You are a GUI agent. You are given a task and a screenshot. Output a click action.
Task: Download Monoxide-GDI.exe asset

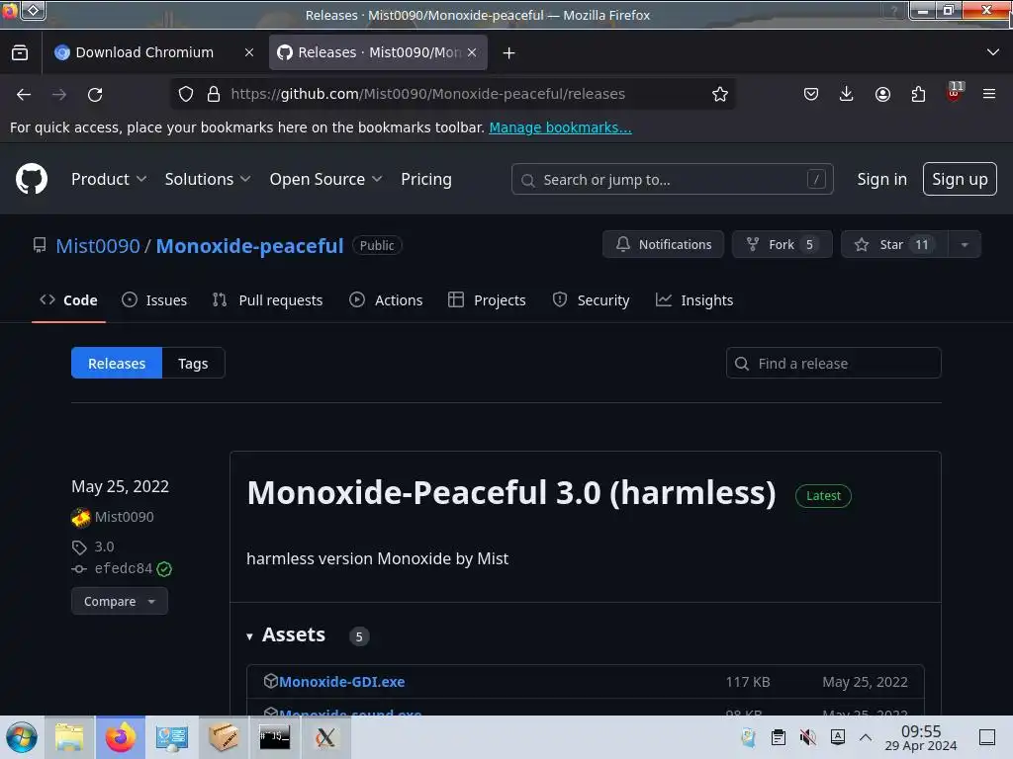click(341, 682)
